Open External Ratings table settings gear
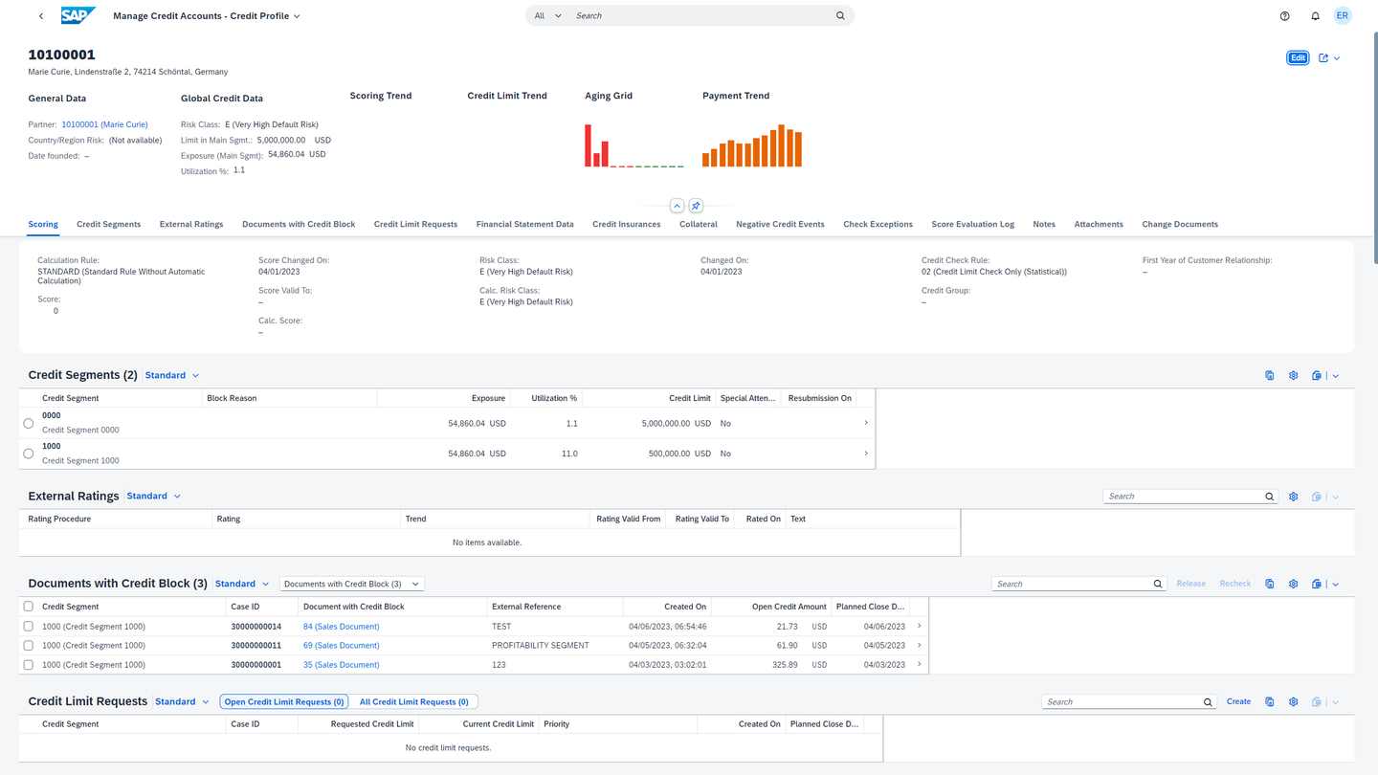The image size is (1378, 775). 1293,497
